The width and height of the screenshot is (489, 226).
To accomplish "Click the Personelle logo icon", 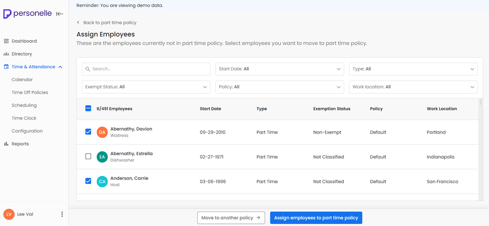I will [x=8, y=14].
